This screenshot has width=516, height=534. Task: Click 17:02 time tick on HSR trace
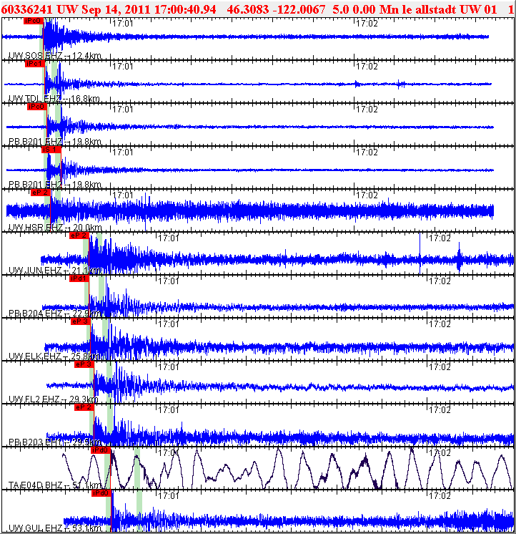(x=367, y=195)
